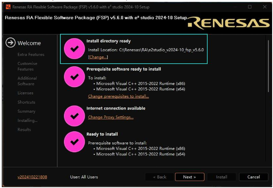Select the Results step in sidebar
This screenshot has width=273, height=188.
point(24,130)
